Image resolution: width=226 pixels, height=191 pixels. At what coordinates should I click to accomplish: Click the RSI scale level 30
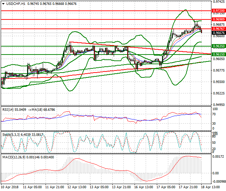point(214,124)
